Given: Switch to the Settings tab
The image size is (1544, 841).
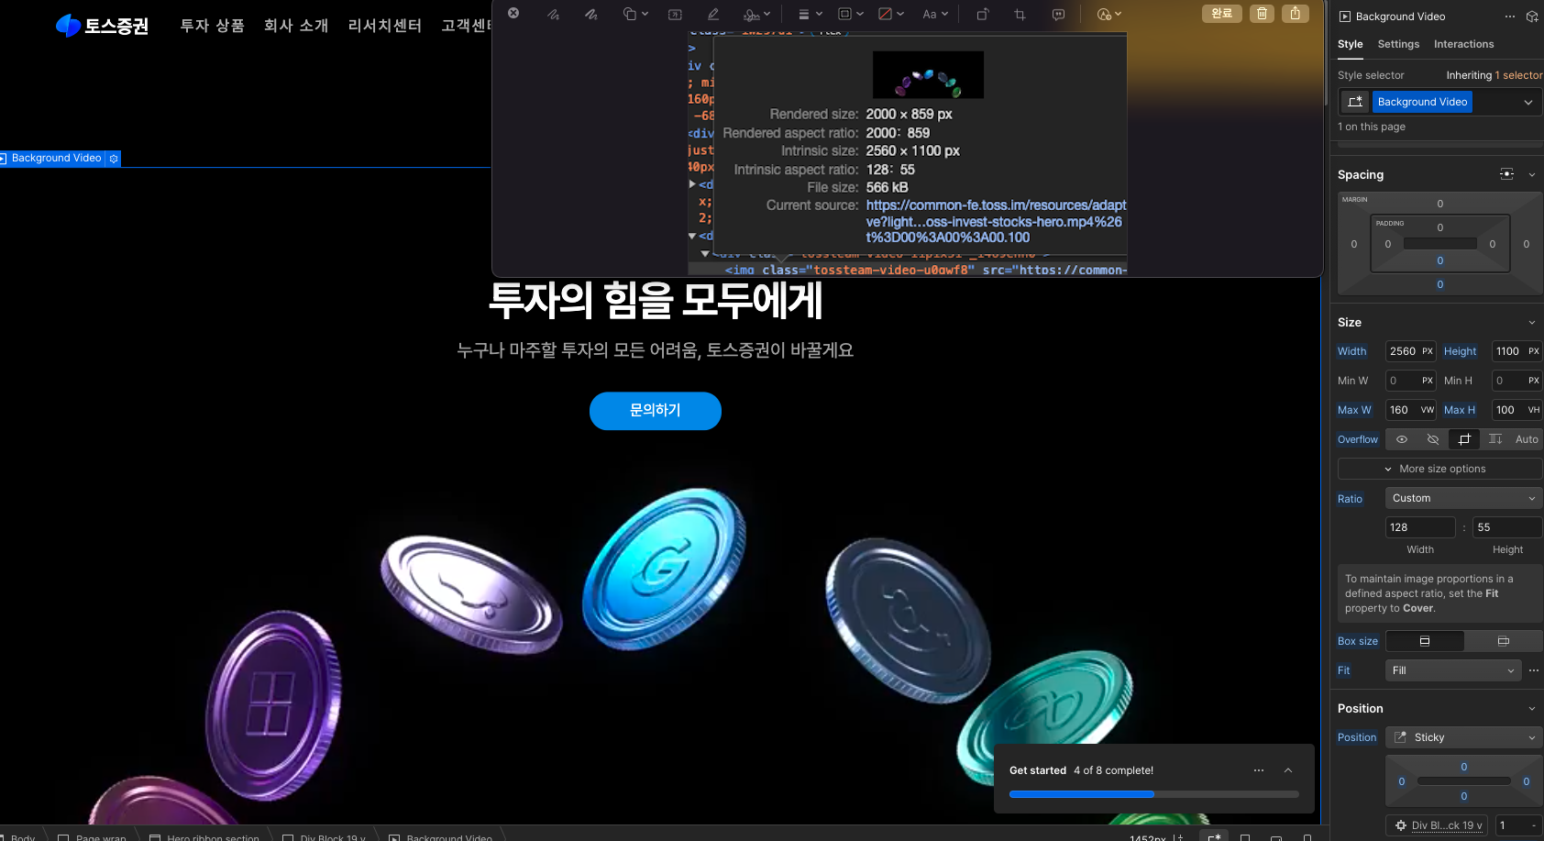Looking at the screenshot, I should tap(1398, 44).
